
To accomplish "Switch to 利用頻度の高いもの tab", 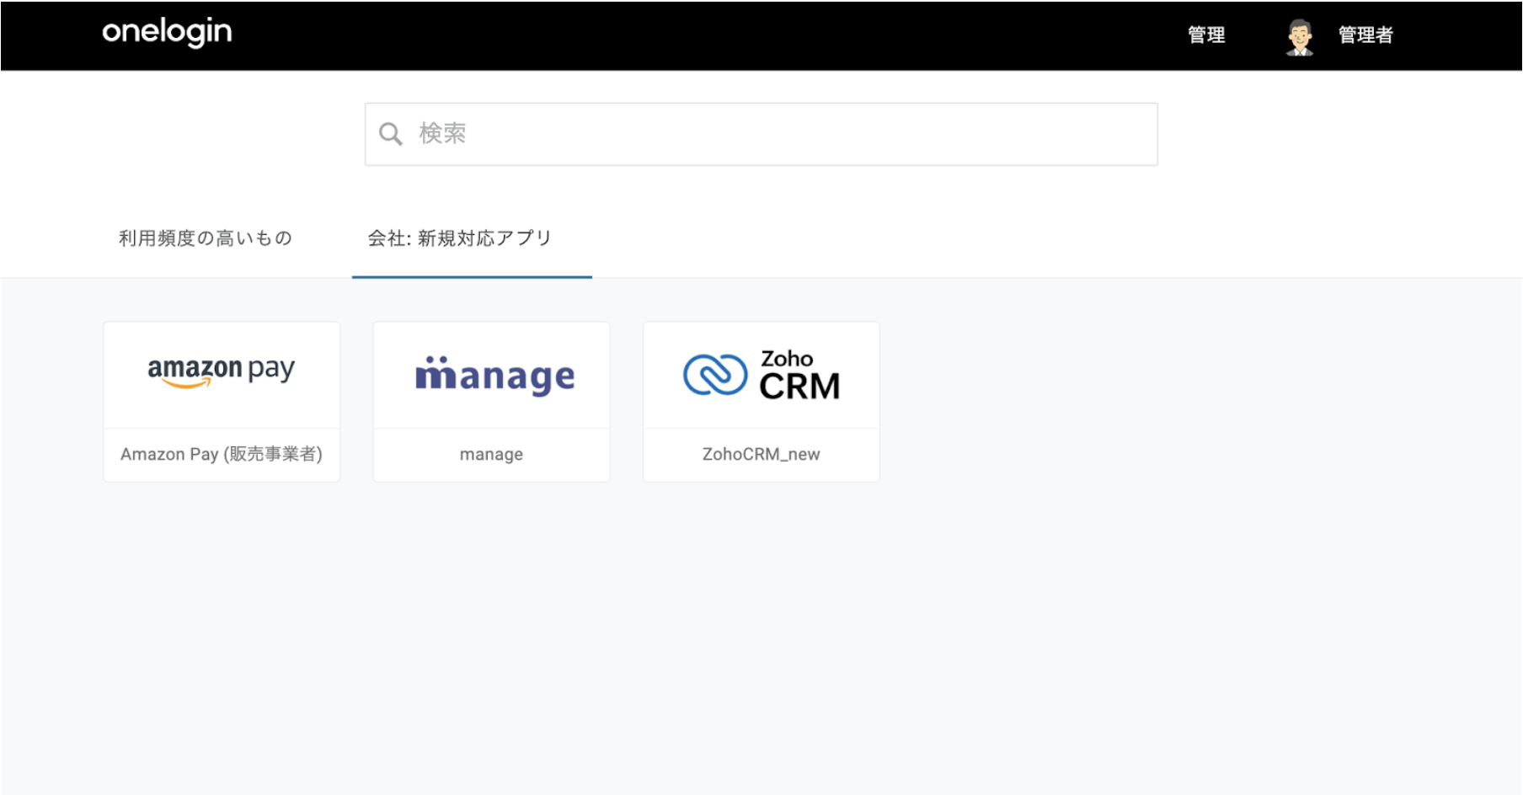I will (x=206, y=238).
